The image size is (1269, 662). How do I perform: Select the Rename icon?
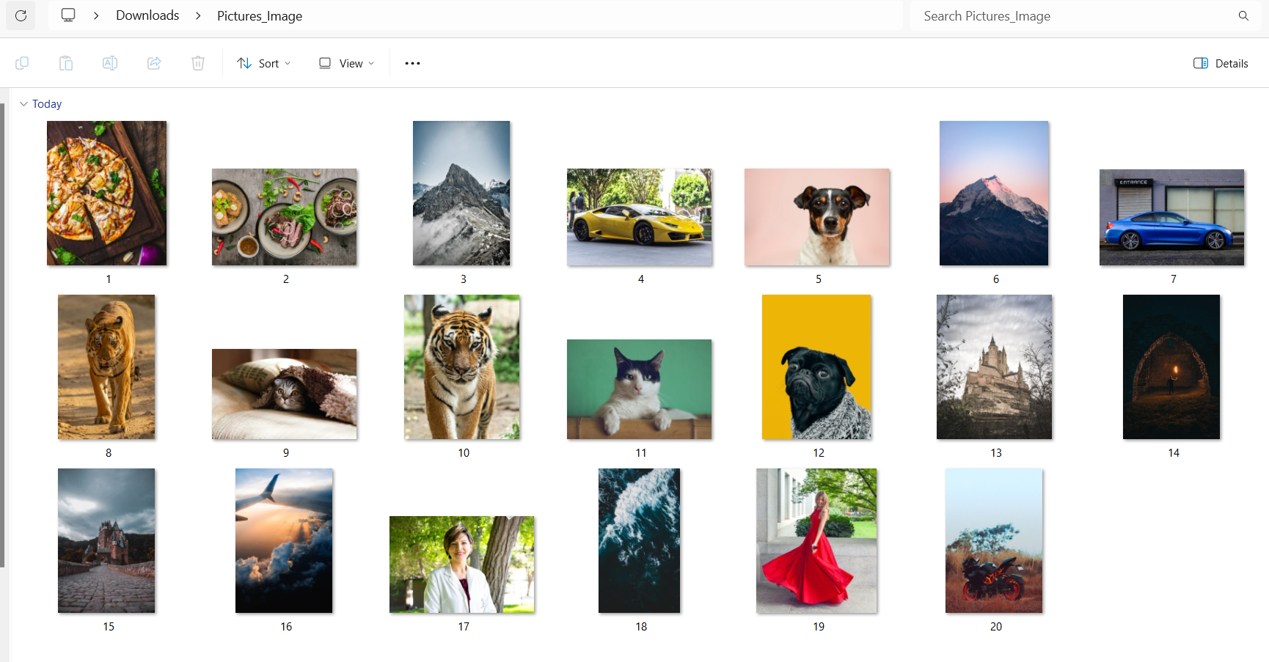(110, 63)
